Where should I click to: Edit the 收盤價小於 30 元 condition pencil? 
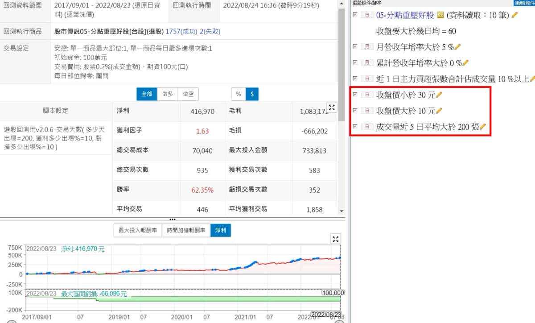pyautogui.click(x=440, y=95)
